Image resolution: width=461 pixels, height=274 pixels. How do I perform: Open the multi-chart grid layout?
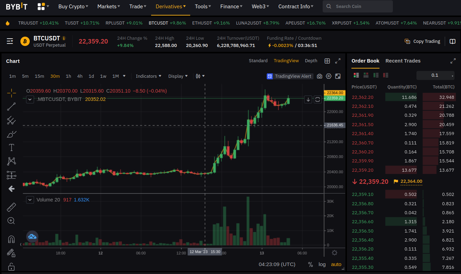(x=327, y=61)
